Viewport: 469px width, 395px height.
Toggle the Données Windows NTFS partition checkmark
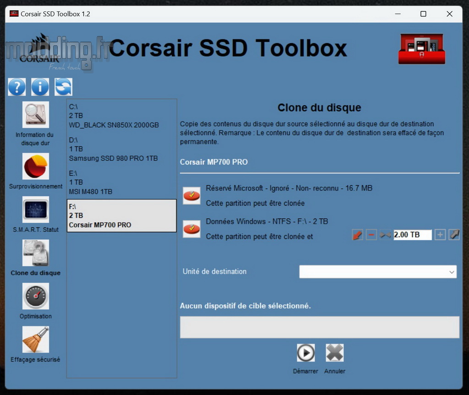click(192, 229)
